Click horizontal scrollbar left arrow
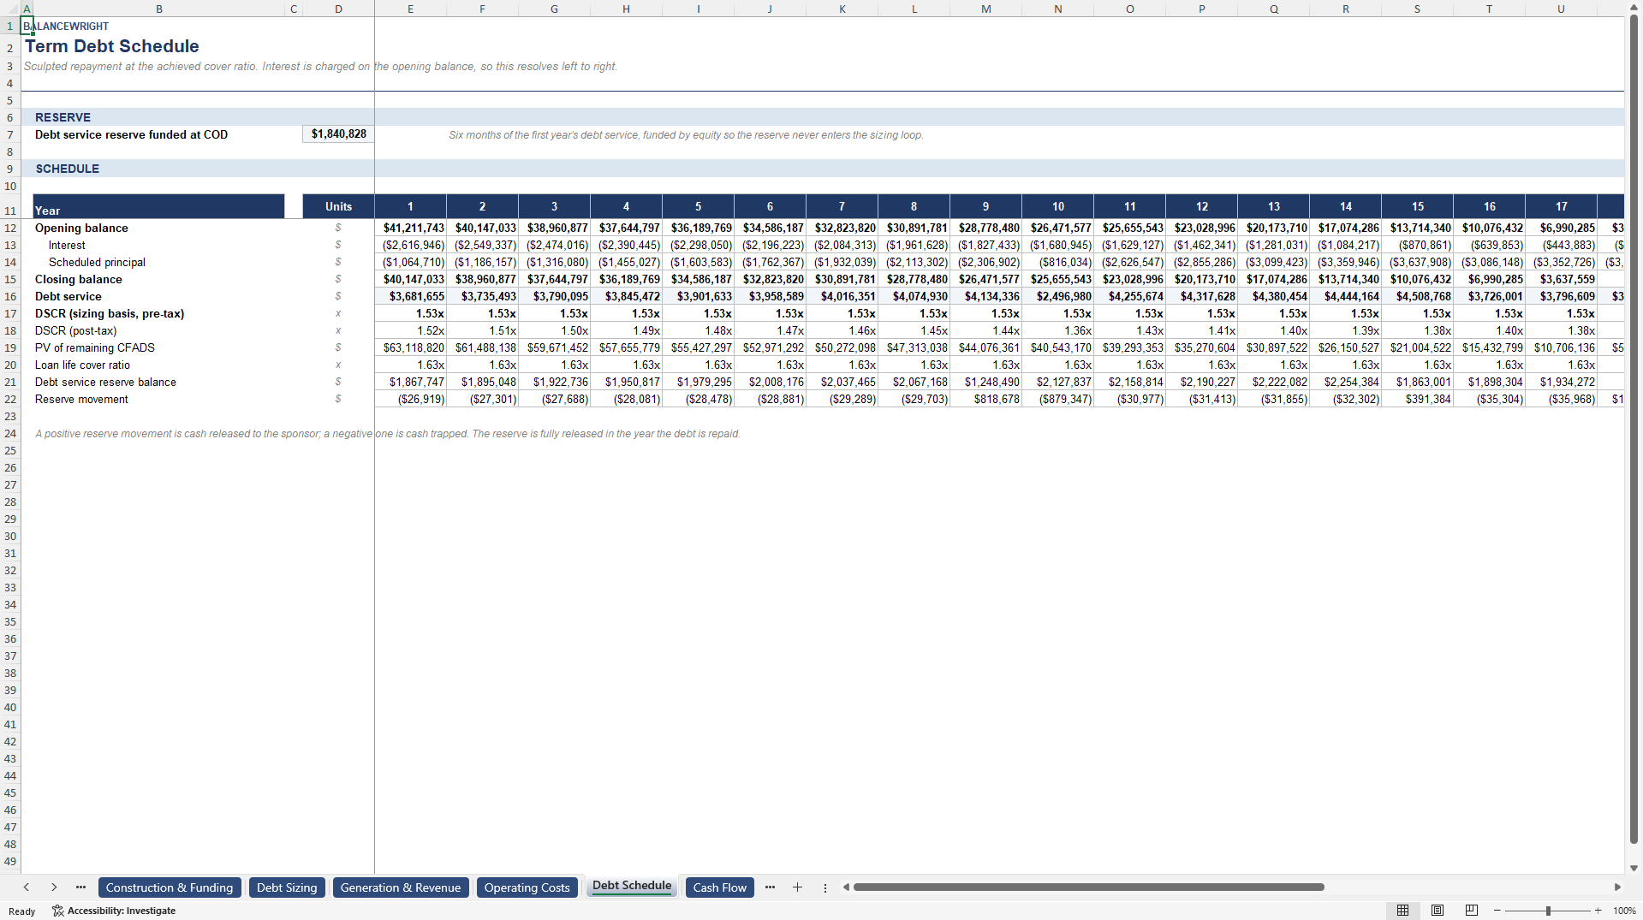The height and width of the screenshot is (920, 1643). click(846, 887)
